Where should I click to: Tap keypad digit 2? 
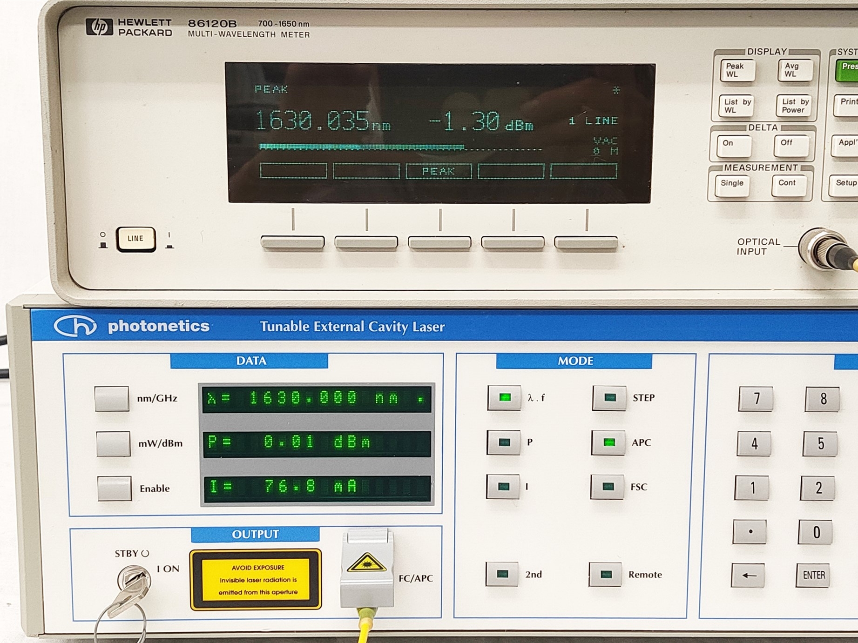[x=818, y=488]
